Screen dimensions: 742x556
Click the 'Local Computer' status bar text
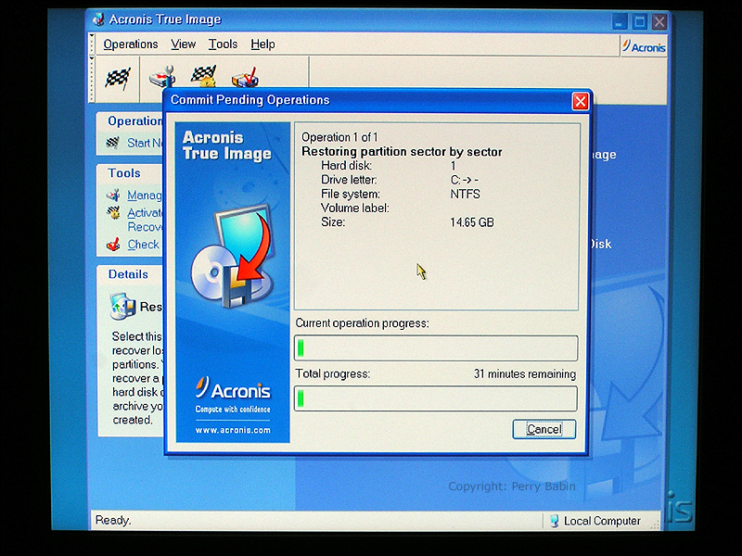click(602, 521)
